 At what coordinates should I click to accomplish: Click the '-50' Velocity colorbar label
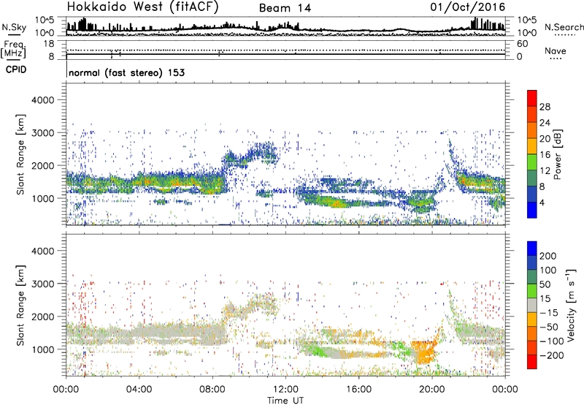pyautogui.click(x=549, y=327)
